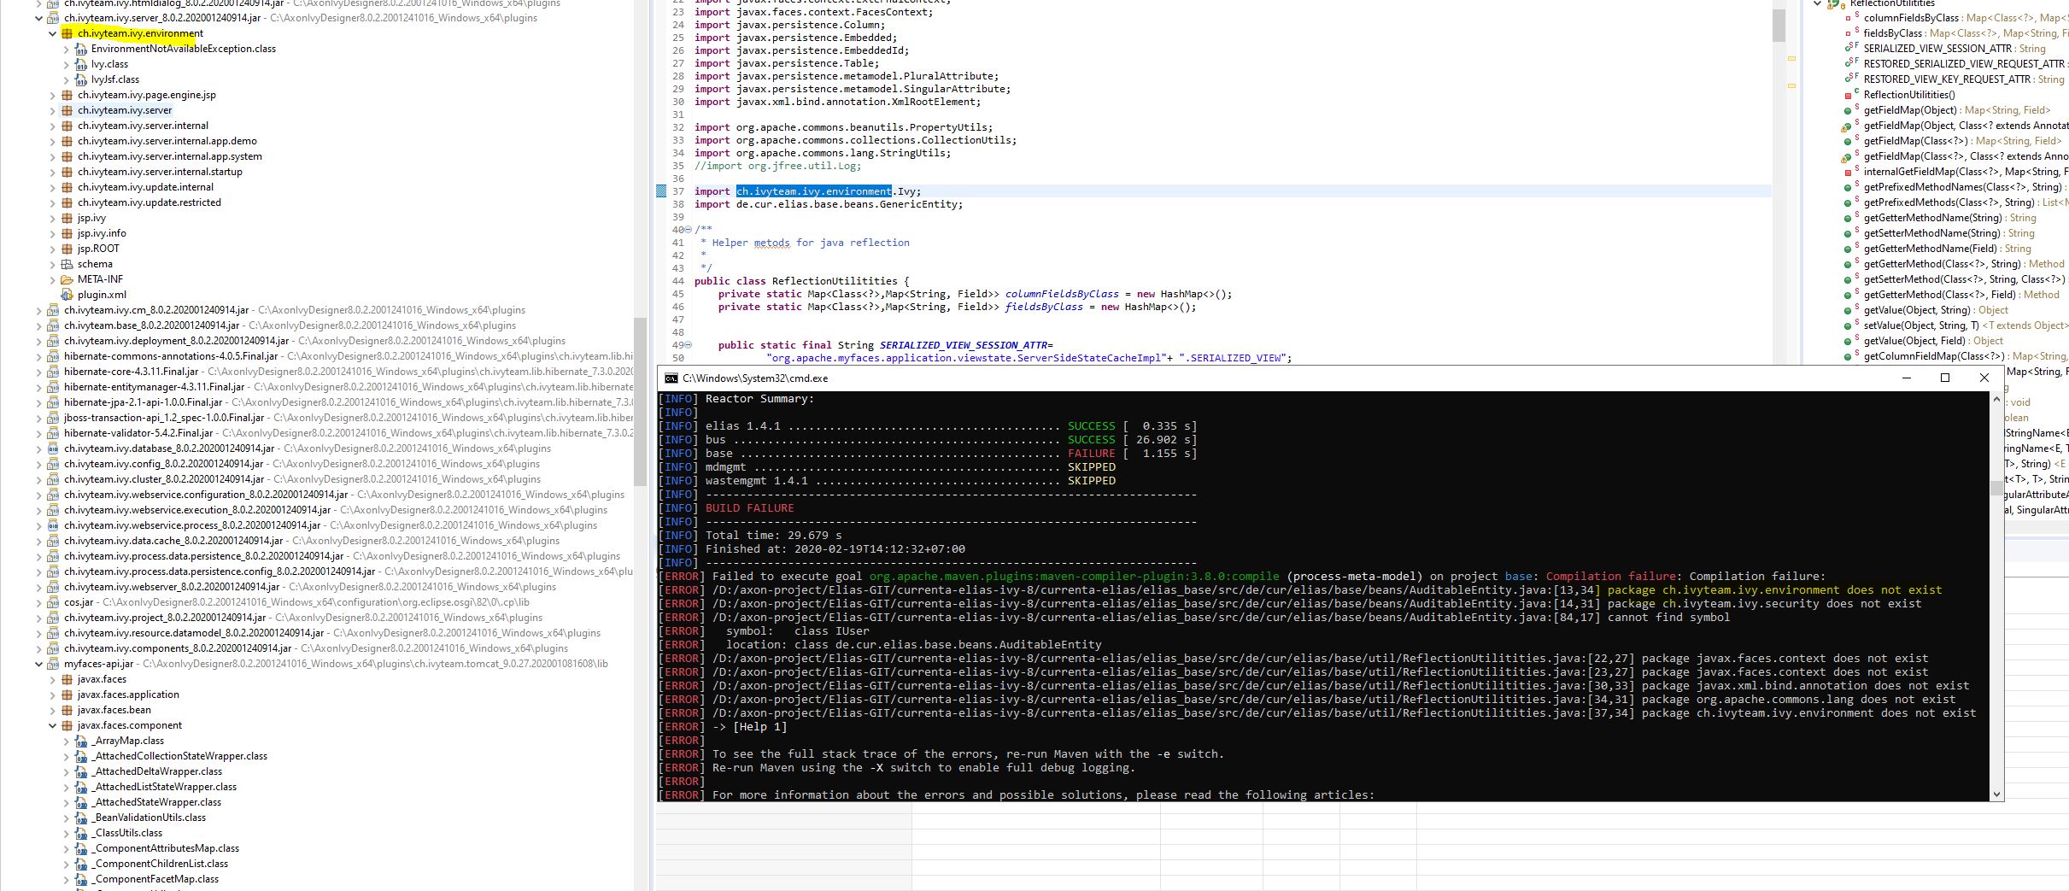
Task: Click the myfaces-api.jar icon
Action: pos(53,664)
